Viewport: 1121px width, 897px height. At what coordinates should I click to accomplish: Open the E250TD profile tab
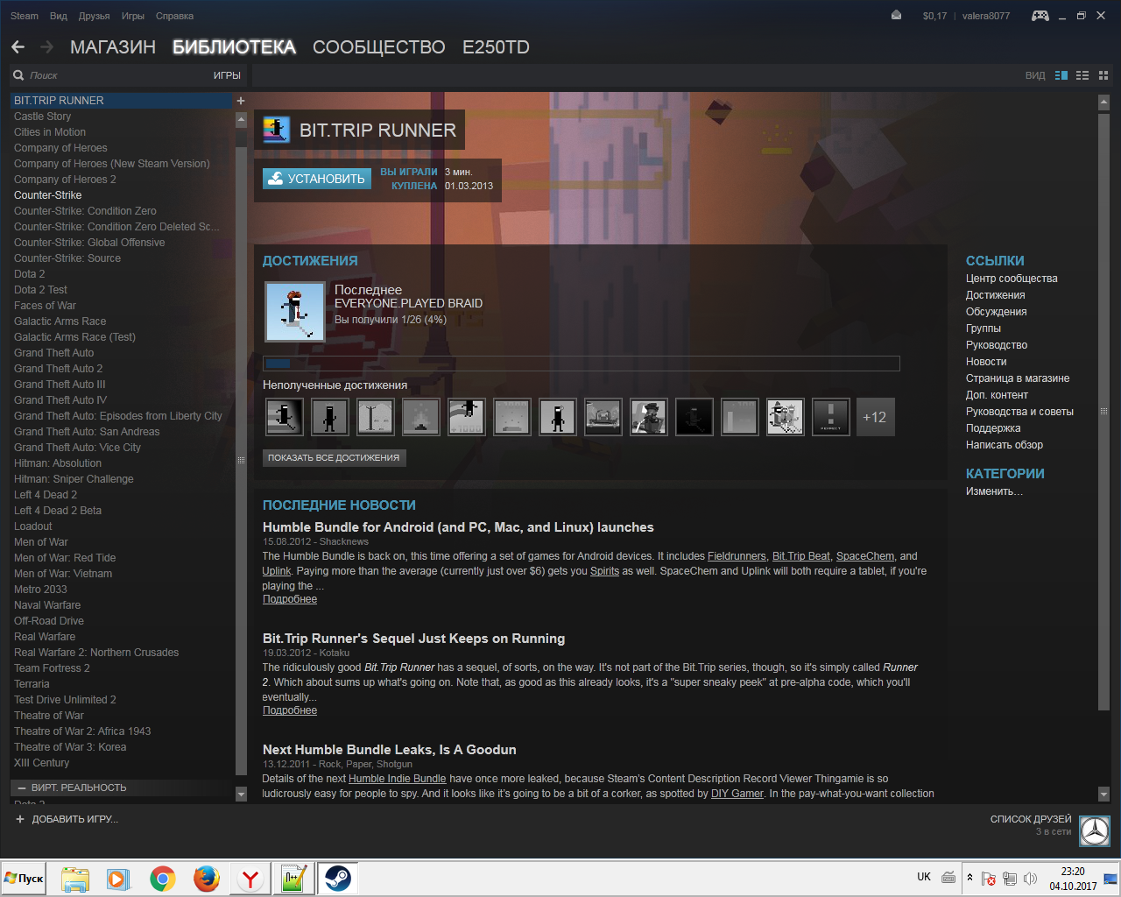496,47
